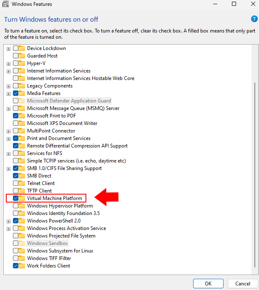259x290 pixels.
Task: Select the Microsoft Defender Application Guard label
Action: tap(69, 101)
